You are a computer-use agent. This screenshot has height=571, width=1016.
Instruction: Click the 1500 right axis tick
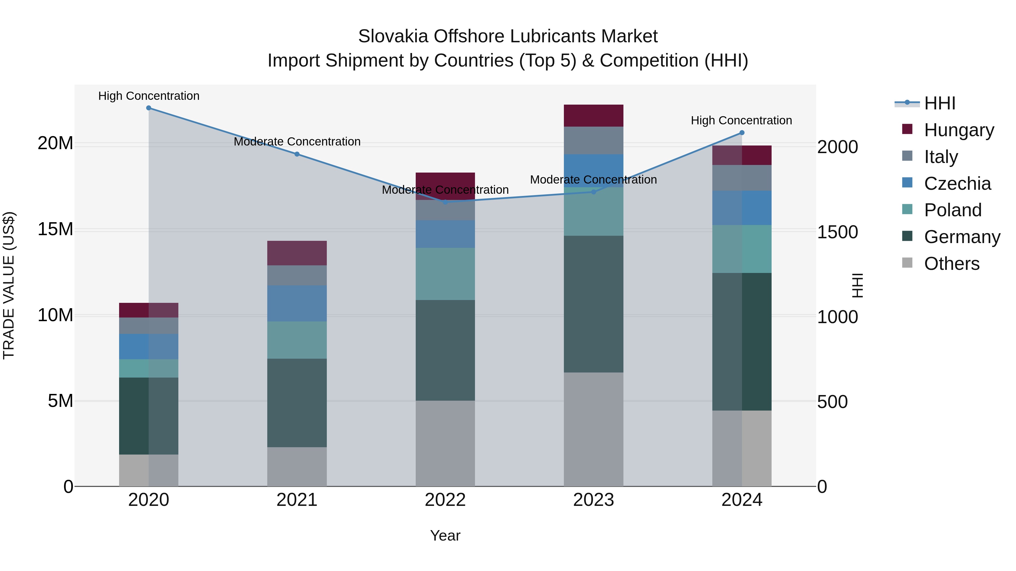pos(837,232)
